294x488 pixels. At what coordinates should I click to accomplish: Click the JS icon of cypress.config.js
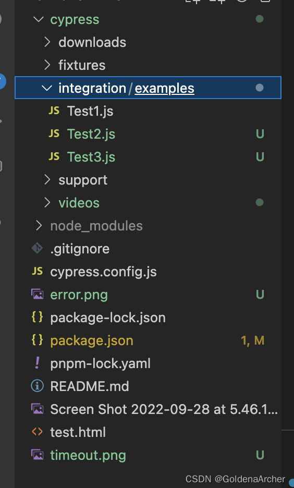(37, 271)
